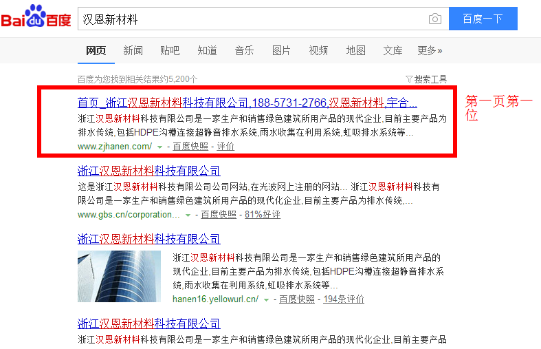The image size is (541, 349).
Task: Open 搜索工具 link
Action: 430,79
